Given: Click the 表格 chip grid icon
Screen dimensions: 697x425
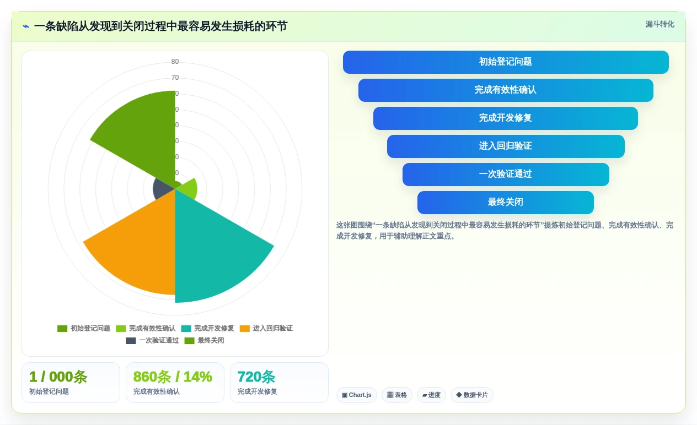Looking at the screenshot, I should point(390,395).
